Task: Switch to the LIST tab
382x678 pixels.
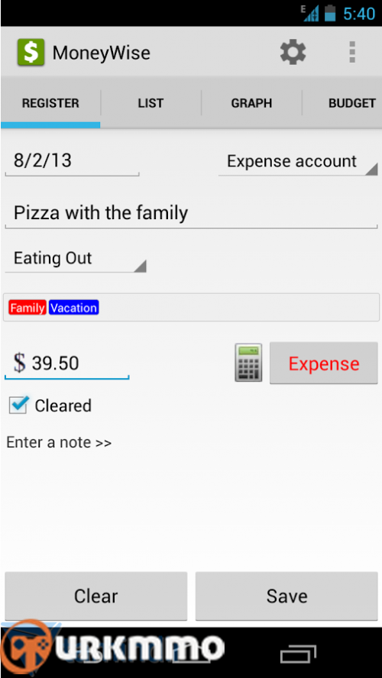Action: pos(151,103)
